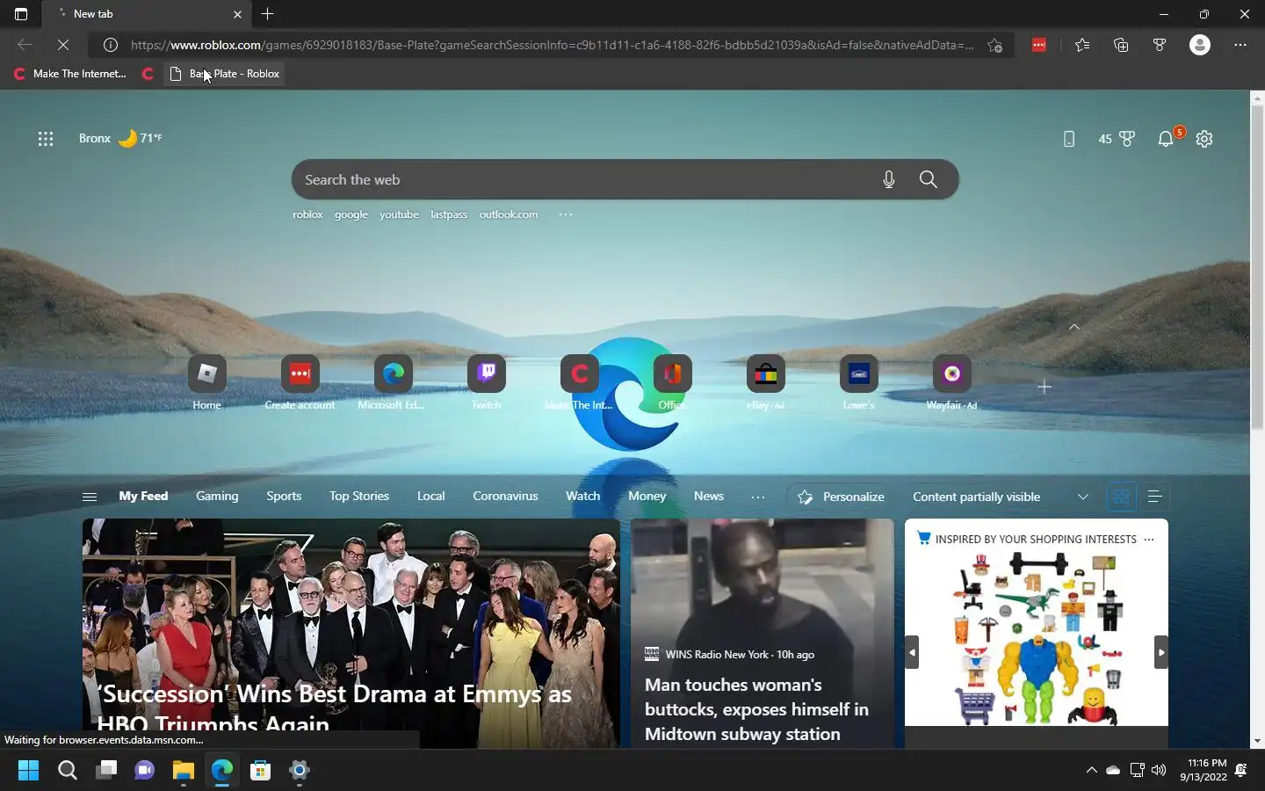
Task: Open the profile account icon
Action: click(x=1200, y=45)
